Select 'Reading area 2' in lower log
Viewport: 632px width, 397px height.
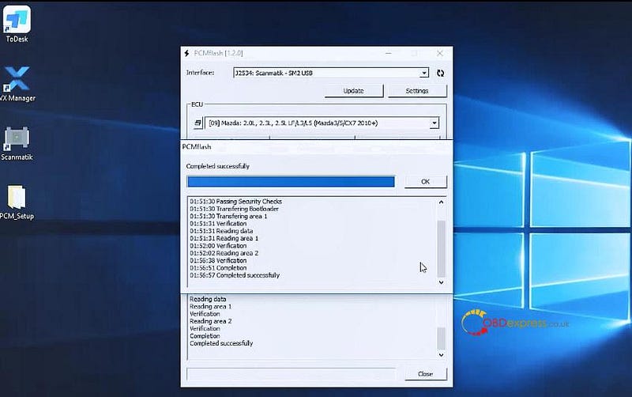210,321
